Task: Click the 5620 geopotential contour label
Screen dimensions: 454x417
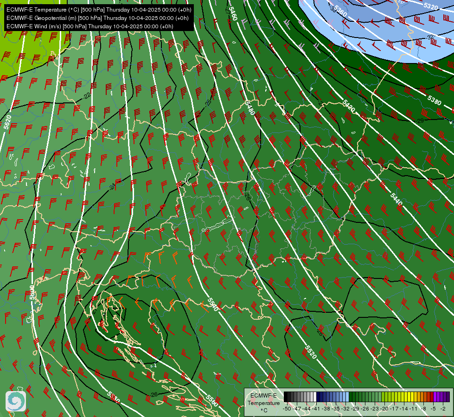Action: click(x=7, y=122)
